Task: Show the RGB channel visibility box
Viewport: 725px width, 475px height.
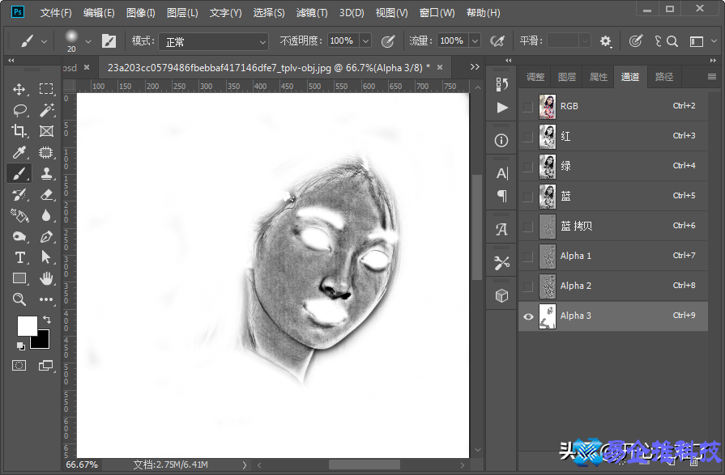Action: (x=528, y=106)
